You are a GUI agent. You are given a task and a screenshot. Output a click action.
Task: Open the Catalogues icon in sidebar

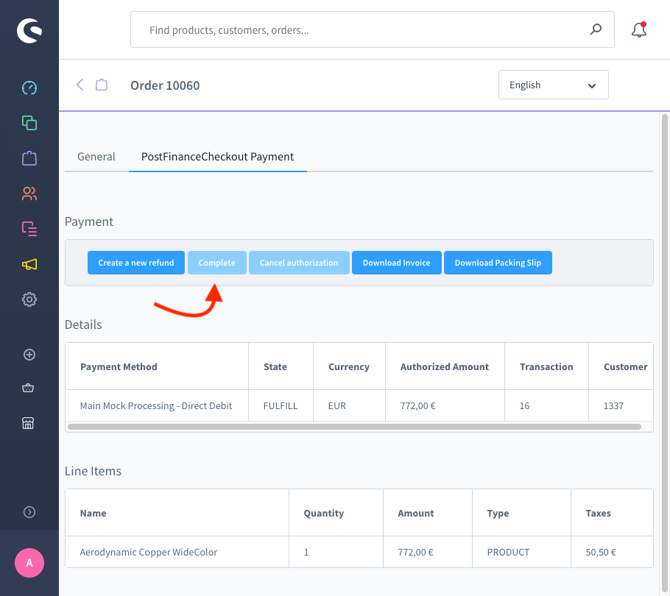point(29,123)
